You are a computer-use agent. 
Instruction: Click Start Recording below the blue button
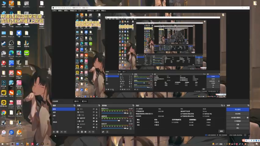238,114
